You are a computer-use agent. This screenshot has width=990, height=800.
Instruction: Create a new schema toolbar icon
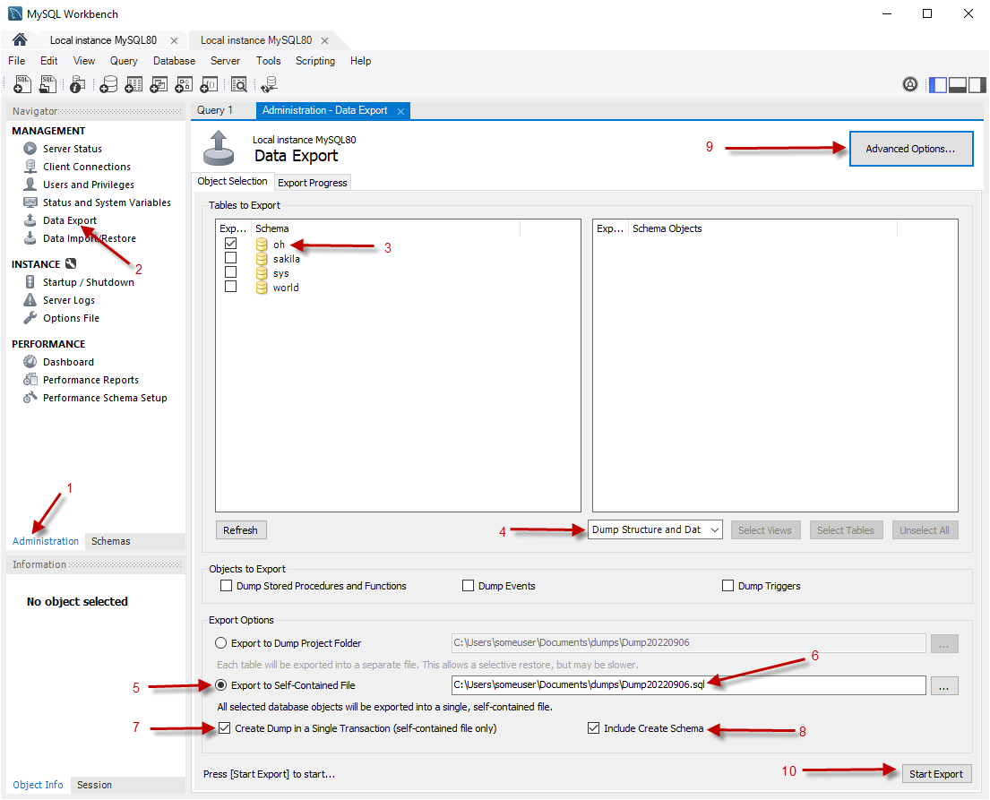point(108,84)
